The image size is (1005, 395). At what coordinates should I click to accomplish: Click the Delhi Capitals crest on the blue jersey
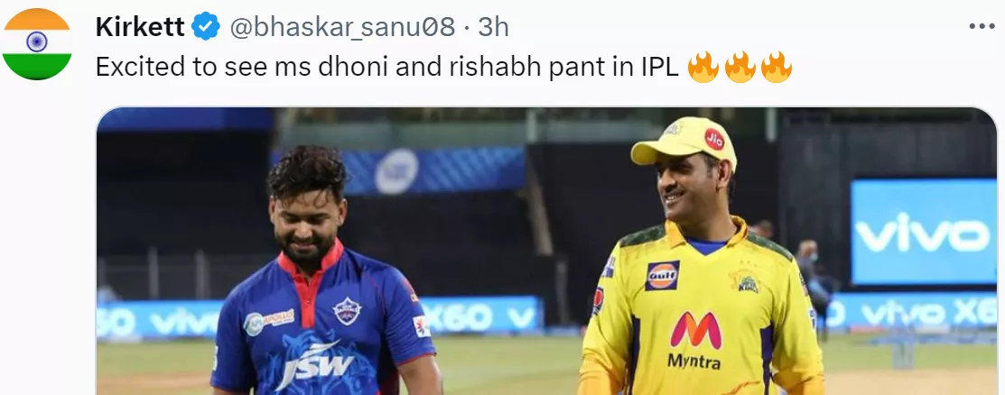click(x=347, y=311)
